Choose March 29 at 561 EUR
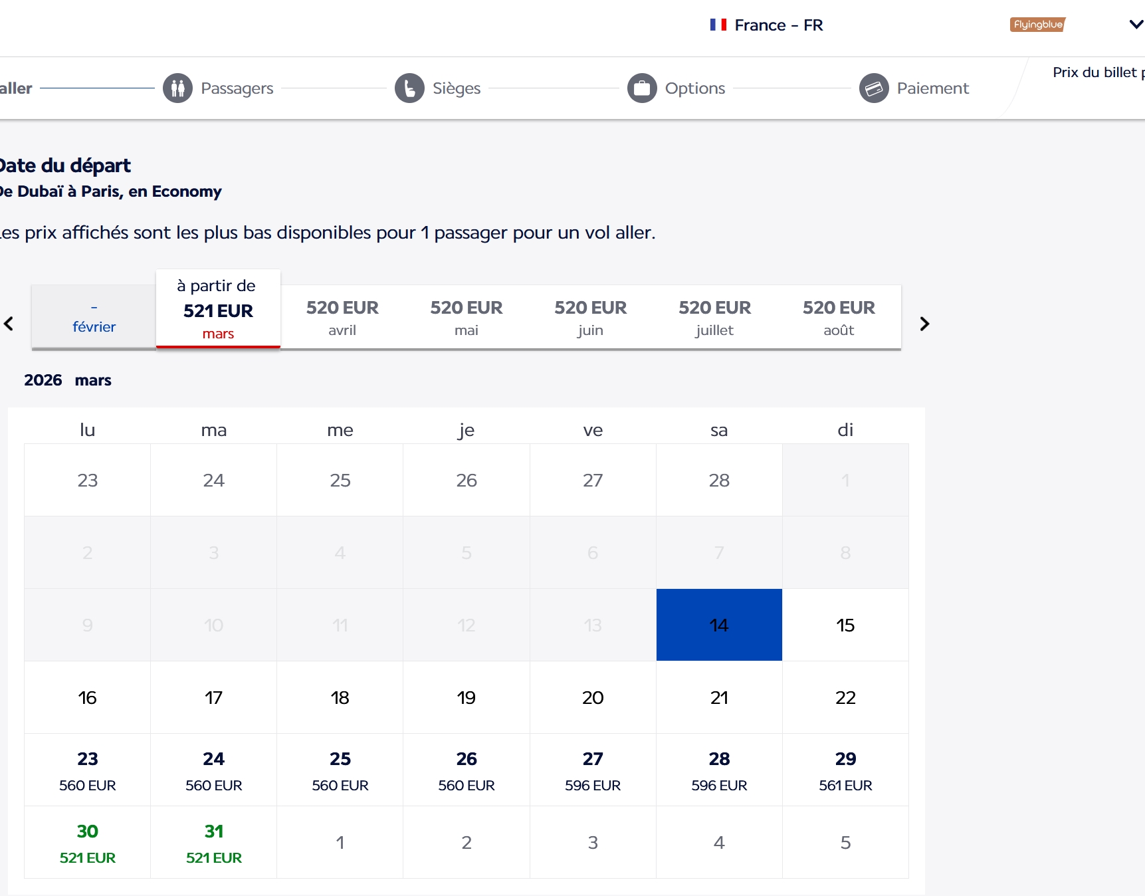This screenshot has width=1145, height=896. pyautogui.click(x=845, y=770)
